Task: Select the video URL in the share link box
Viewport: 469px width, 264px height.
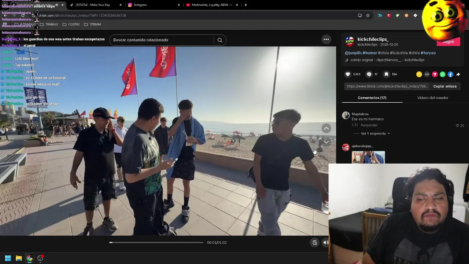Action: (387, 87)
